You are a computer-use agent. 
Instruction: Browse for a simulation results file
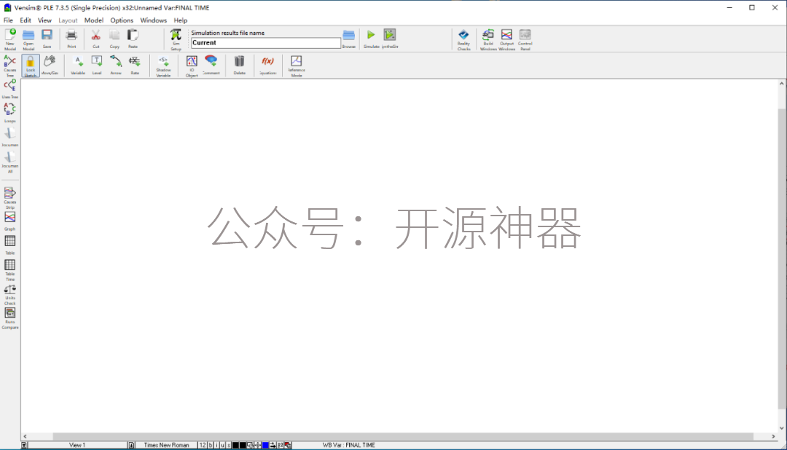[x=349, y=39]
